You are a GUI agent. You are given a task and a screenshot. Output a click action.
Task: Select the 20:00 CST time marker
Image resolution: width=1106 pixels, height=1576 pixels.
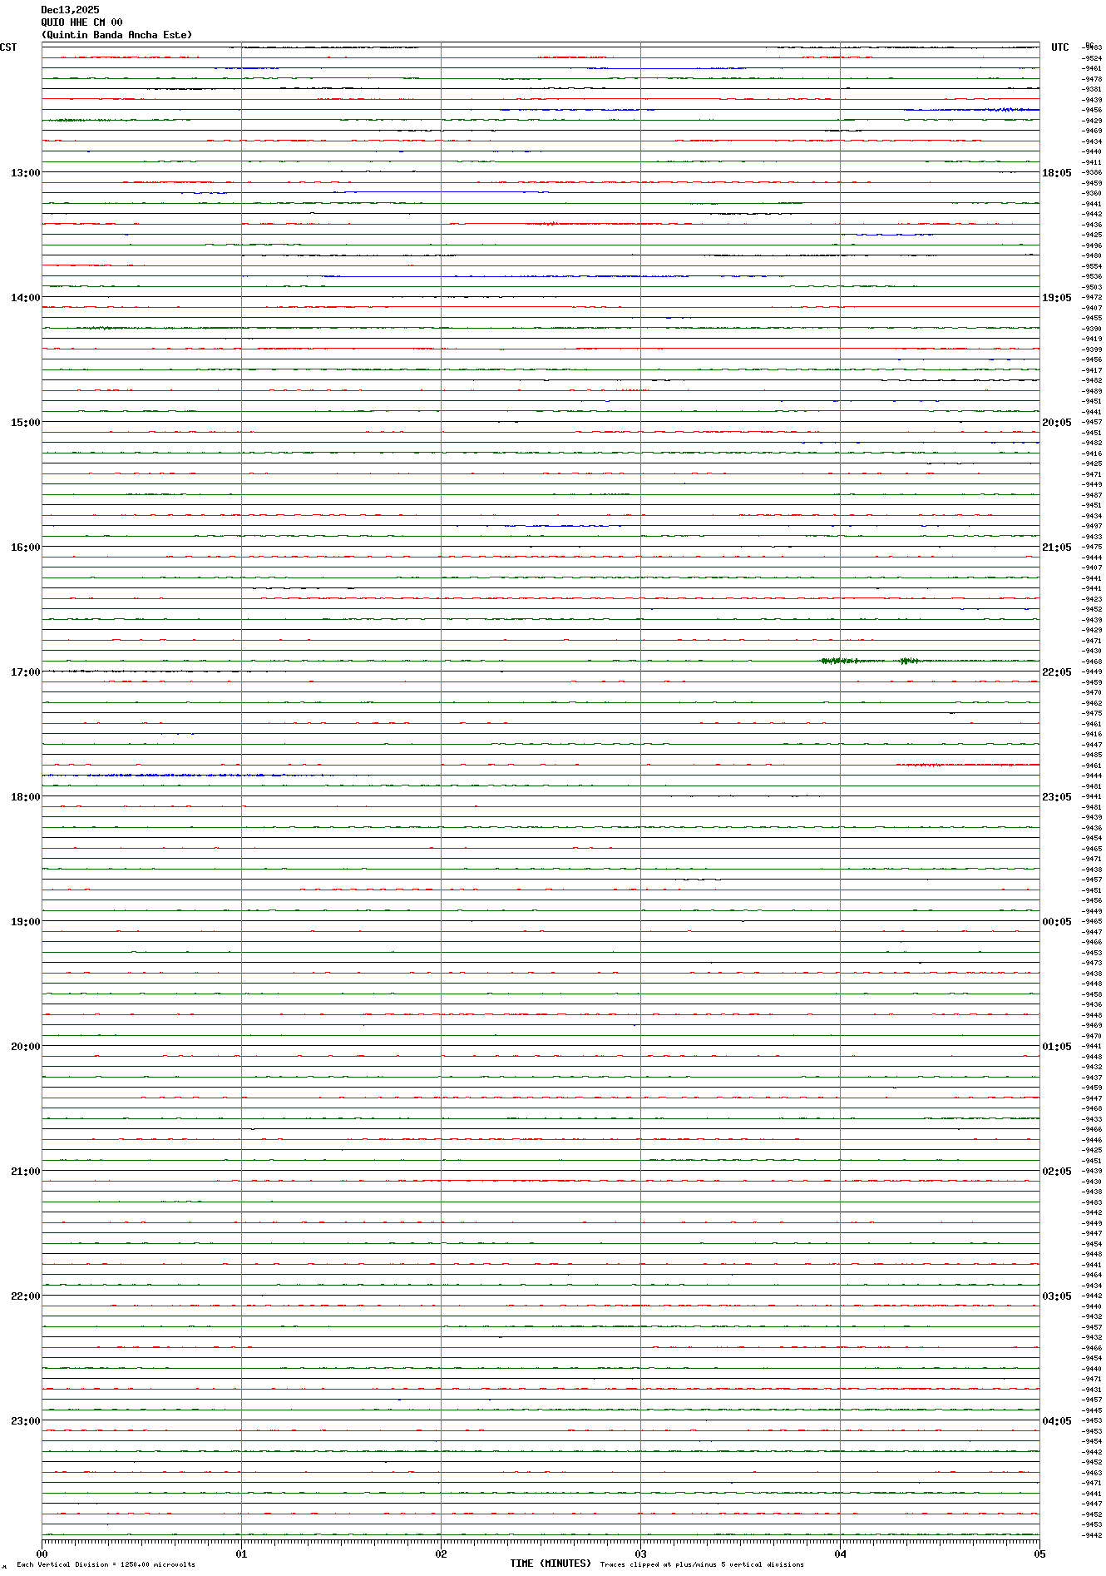[25, 1047]
